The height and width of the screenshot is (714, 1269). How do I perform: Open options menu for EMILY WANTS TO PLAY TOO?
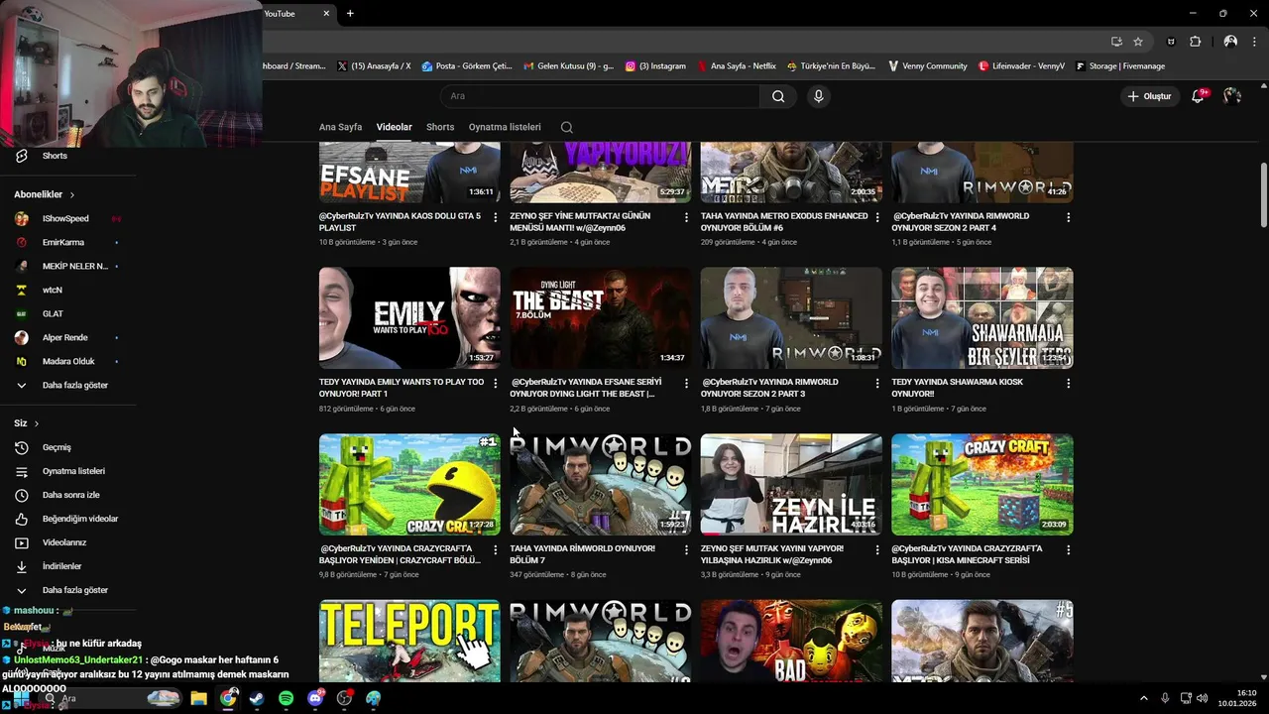click(x=496, y=384)
